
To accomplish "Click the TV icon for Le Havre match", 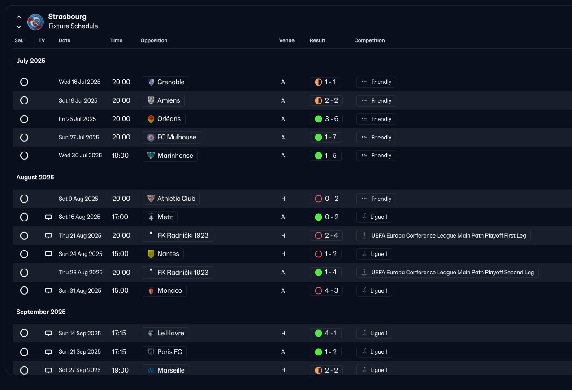I will [x=48, y=334].
